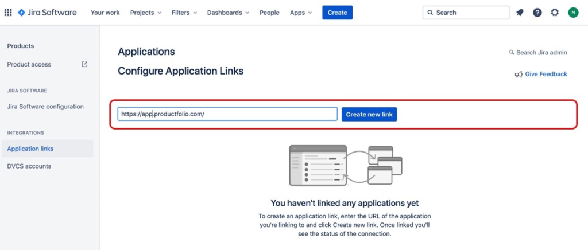588x250 pixels.
Task: Click the Create button
Action: (x=337, y=13)
